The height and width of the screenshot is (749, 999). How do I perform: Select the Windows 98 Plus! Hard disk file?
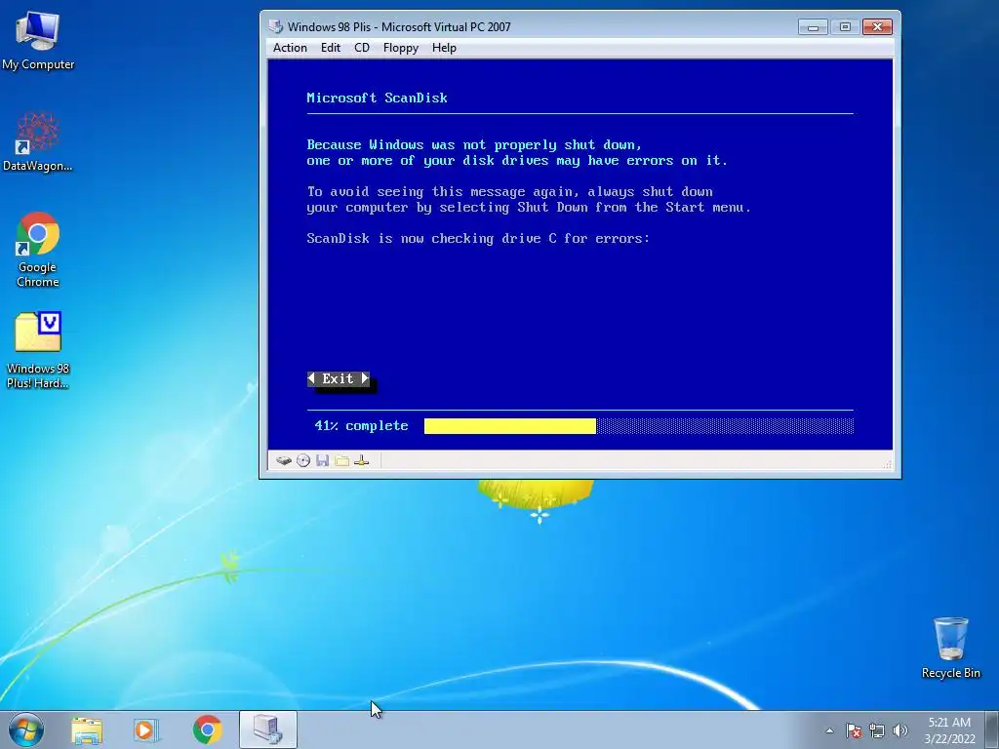(38, 350)
